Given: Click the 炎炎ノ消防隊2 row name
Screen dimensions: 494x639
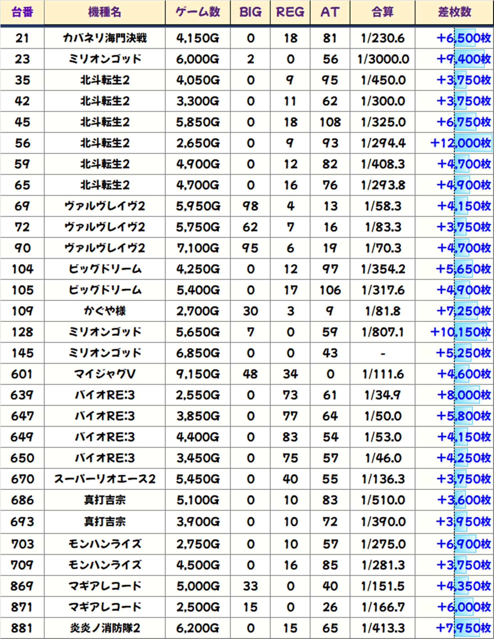Looking at the screenshot, I should (105, 628).
